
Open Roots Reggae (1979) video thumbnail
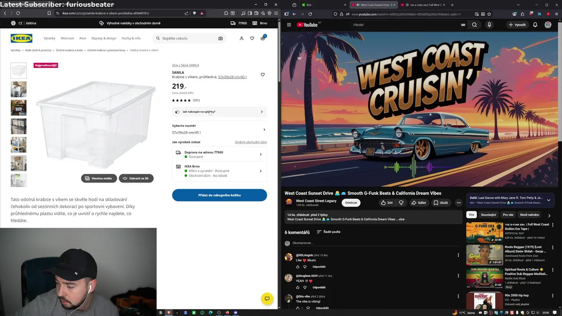(x=485, y=255)
